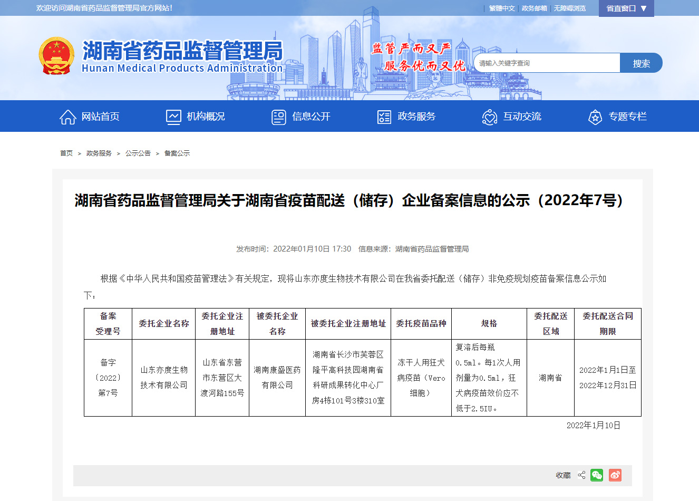Click the generic share icon next to 收藏

[x=581, y=475]
